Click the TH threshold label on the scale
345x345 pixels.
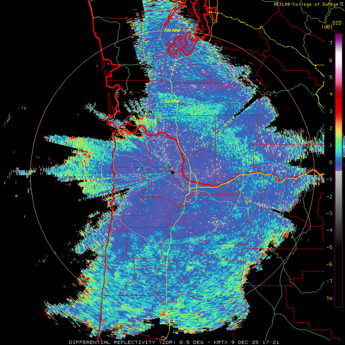coord(329,299)
